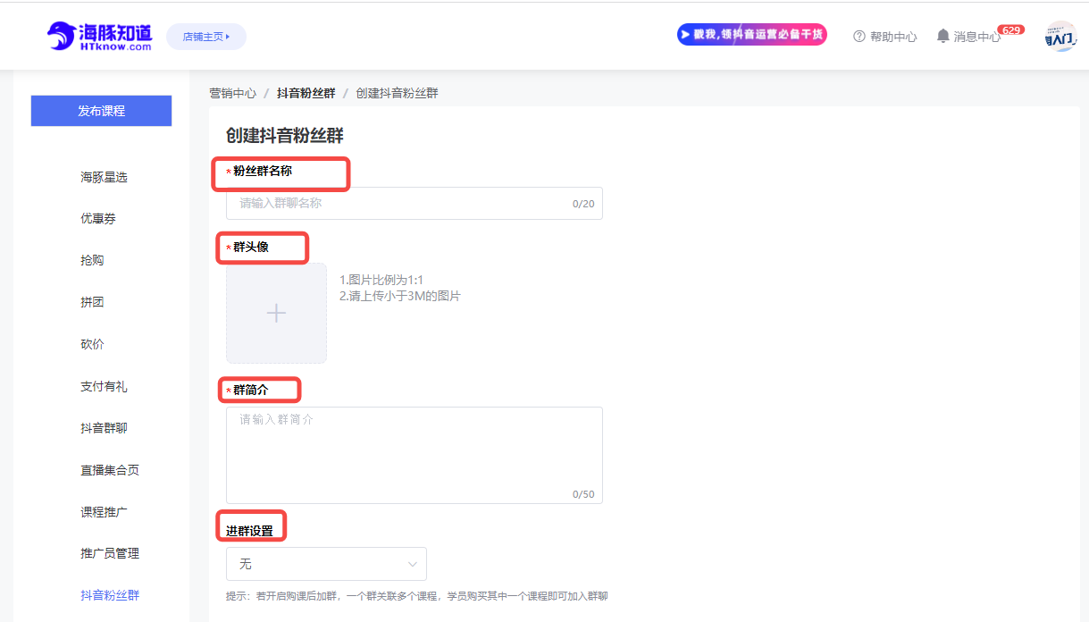
Task: Click 营销中心 breadcrumb link
Action: [232, 93]
